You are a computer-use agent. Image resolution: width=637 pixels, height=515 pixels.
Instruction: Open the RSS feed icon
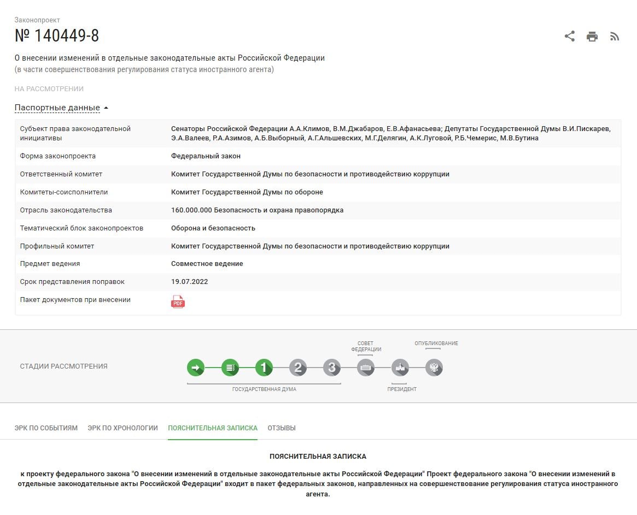pos(615,37)
